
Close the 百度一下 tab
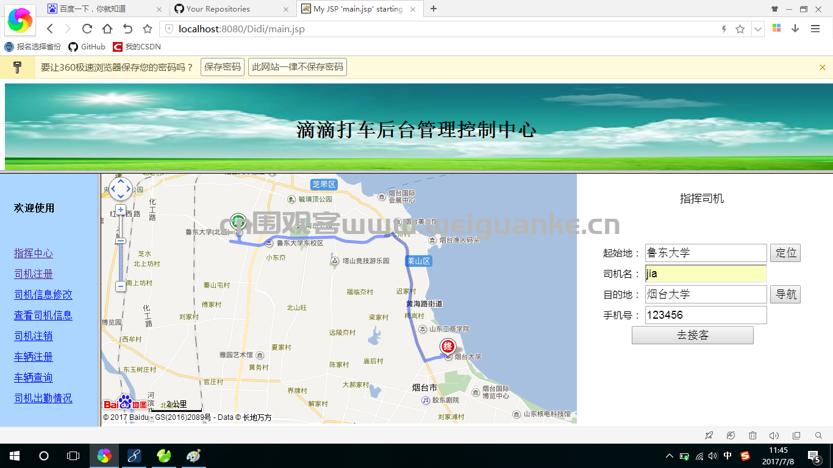(x=159, y=9)
